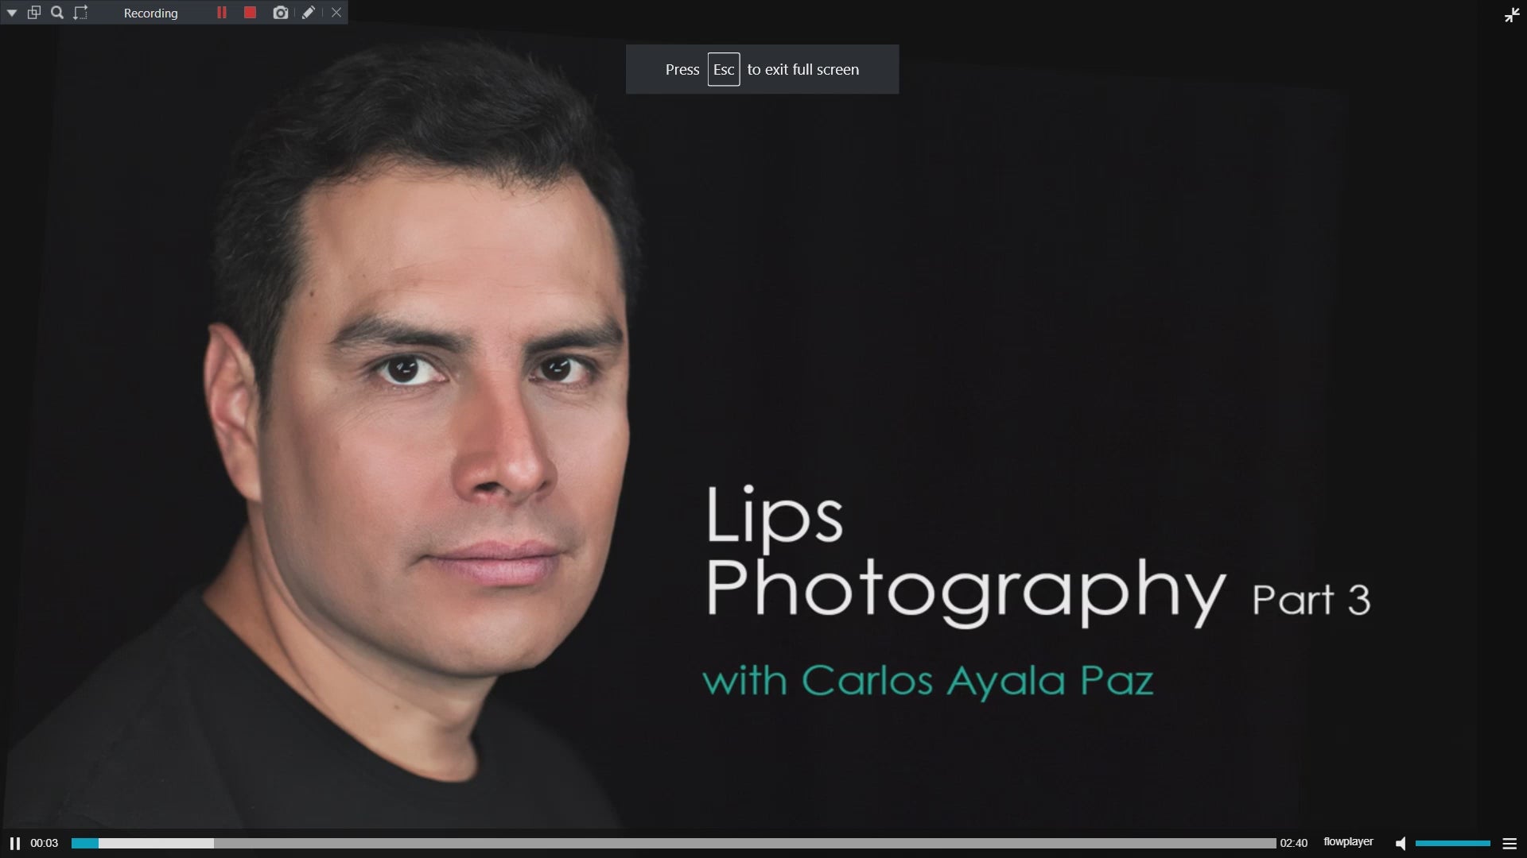Adjust the blue volume slider
Screen dimensions: 1527x858
pyautogui.click(x=1452, y=843)
